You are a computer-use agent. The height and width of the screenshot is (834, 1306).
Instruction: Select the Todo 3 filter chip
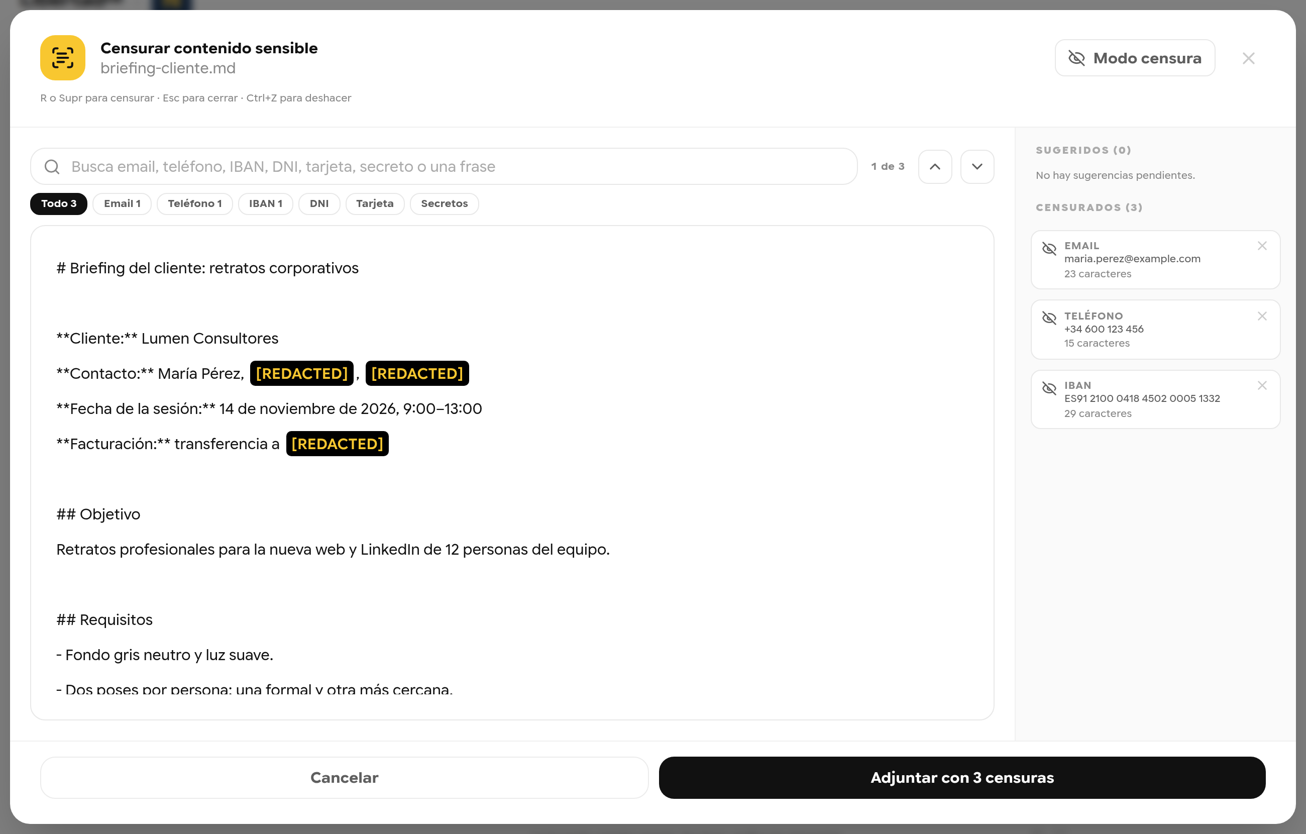point(59,203)
